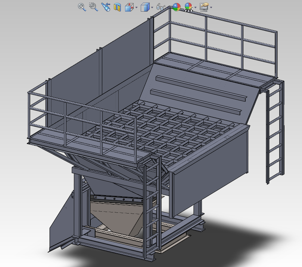Select the Zoom to Area tool
Screen dimensions: 302x267
click(x=93, y=7)
